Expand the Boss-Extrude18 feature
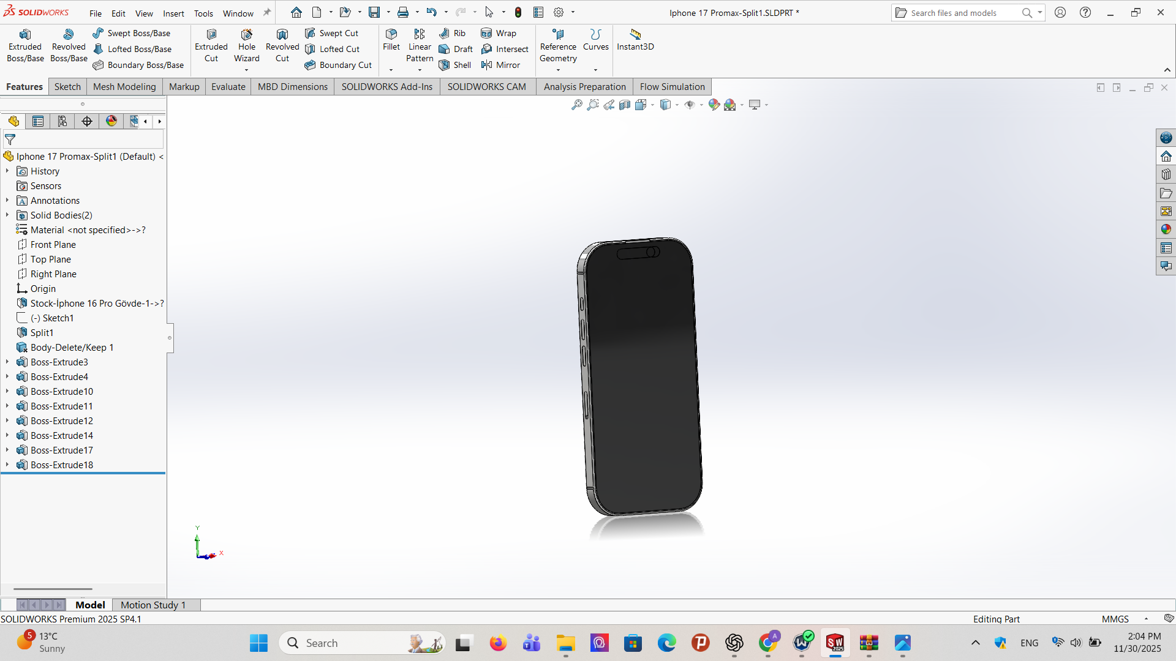1176x661 pixels. pyautogui.click(x=7, y=465)
